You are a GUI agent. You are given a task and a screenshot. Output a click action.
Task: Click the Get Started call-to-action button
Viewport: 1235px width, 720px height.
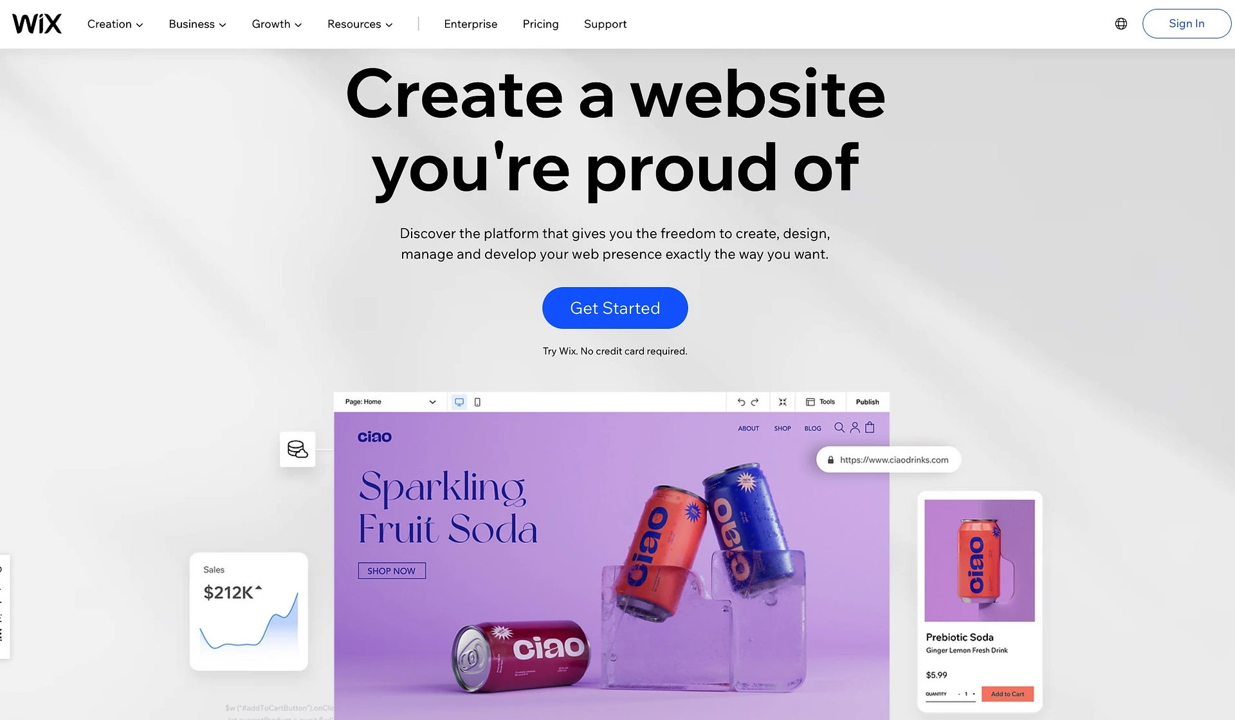(615, 308)
